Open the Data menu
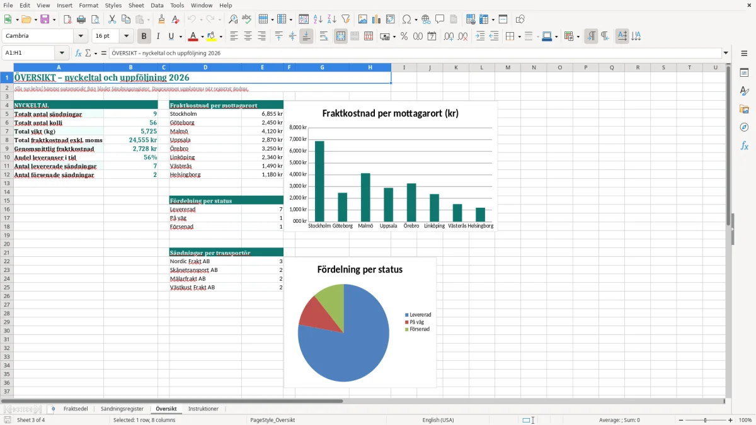 (157, 5)
